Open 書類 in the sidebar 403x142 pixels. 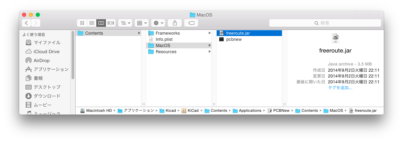(34, 78)
